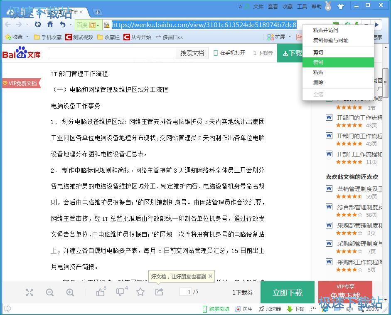
Task: Open the 工具 menu
Action: click(302, 7)
